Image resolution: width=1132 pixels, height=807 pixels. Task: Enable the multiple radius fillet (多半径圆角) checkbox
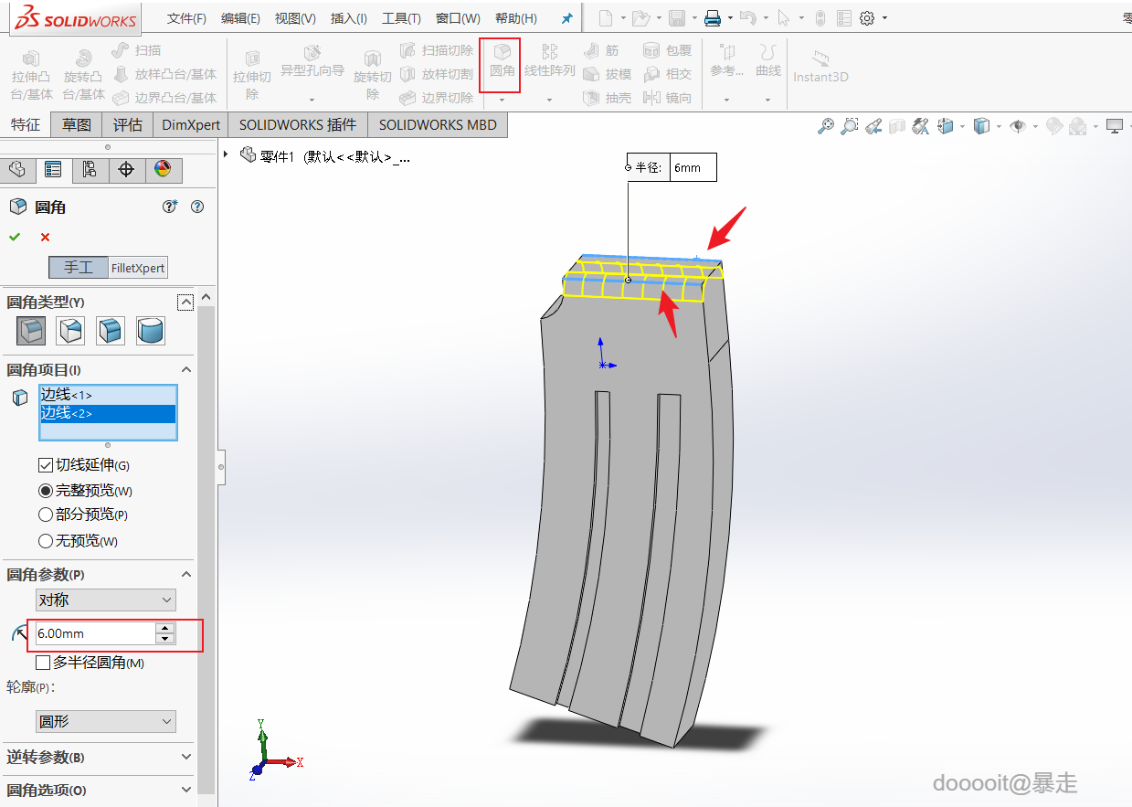click(43, 663)
